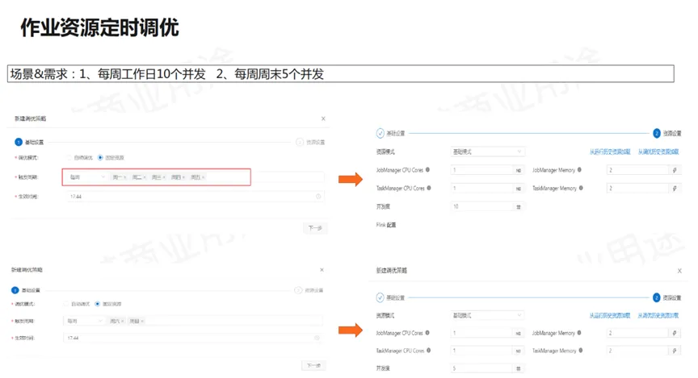Click completed 基础设置 checkmark in 并发度 5 panel
This screenshot has width=698, height=378.
[x=381, y=297]
